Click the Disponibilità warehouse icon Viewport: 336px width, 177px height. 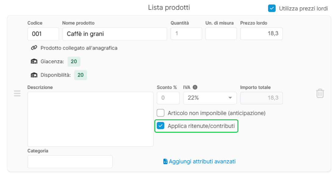tap(34, 75)
